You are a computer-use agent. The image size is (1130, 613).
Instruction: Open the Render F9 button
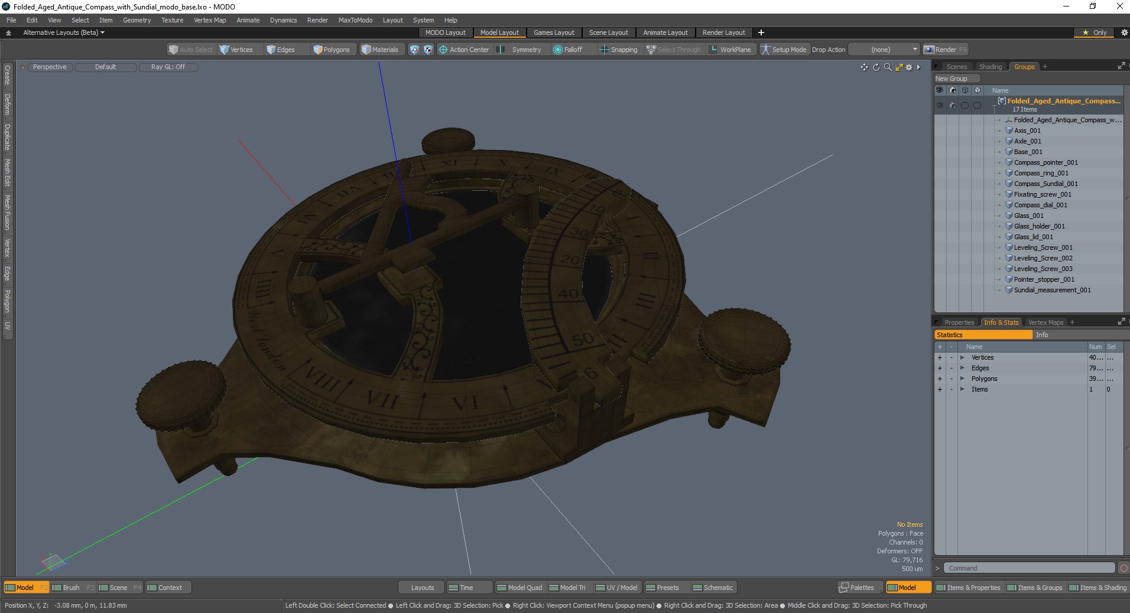click(945, 50)
